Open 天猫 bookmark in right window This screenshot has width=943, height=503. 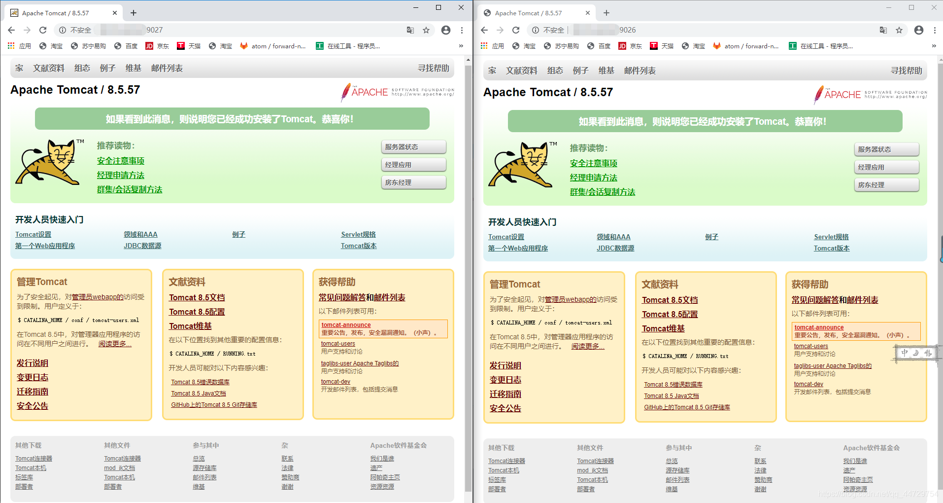click(x=662, y=46)
